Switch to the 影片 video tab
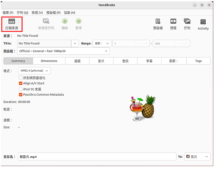Image resolution: width=218 pixels, height=169 pixels. (x=101, y=61)
